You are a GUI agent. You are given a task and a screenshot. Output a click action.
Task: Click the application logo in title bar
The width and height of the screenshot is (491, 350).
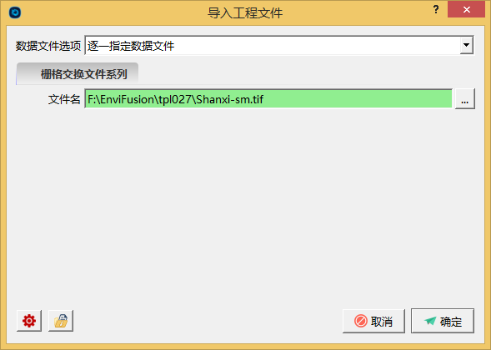click(x=15, y=12)
